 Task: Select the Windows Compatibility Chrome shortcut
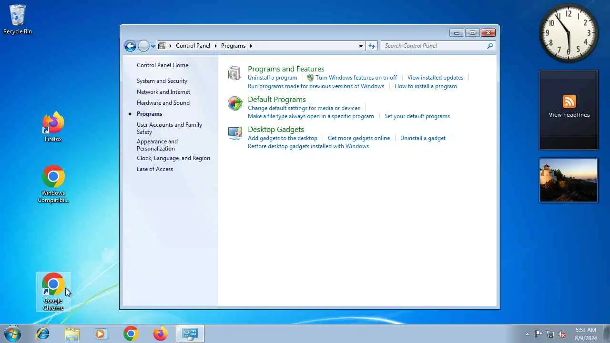[53, 184]
